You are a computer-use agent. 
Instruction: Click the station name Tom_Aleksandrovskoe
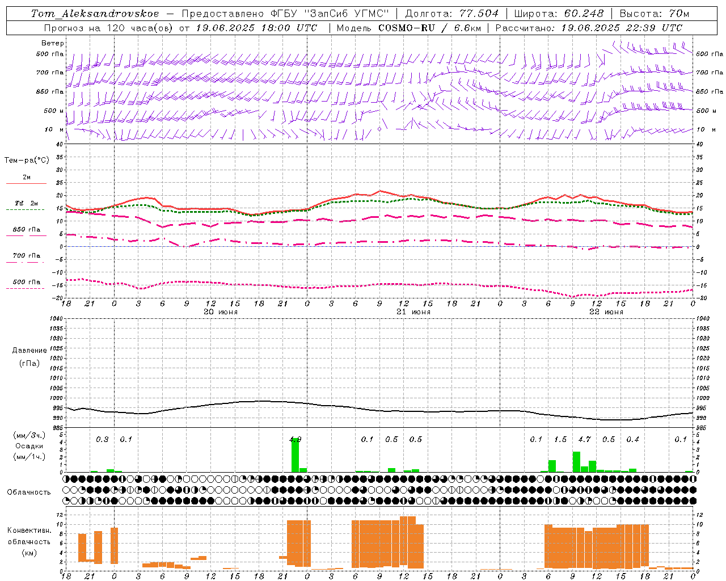95,14
